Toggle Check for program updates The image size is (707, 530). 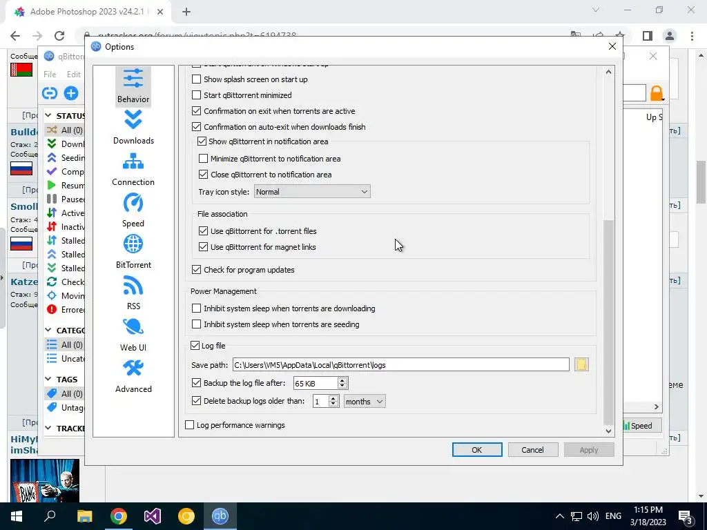(x=196, y=270)
